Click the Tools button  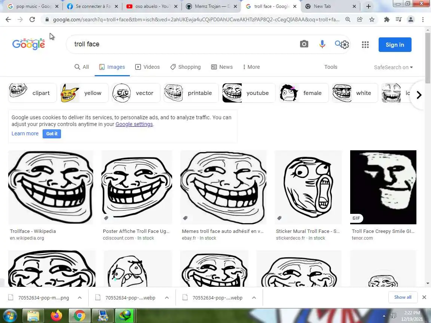click(331, 67)
